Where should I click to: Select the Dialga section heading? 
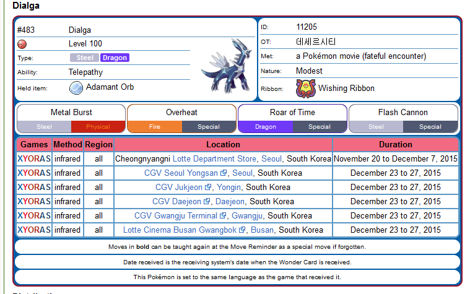(26, 6)
